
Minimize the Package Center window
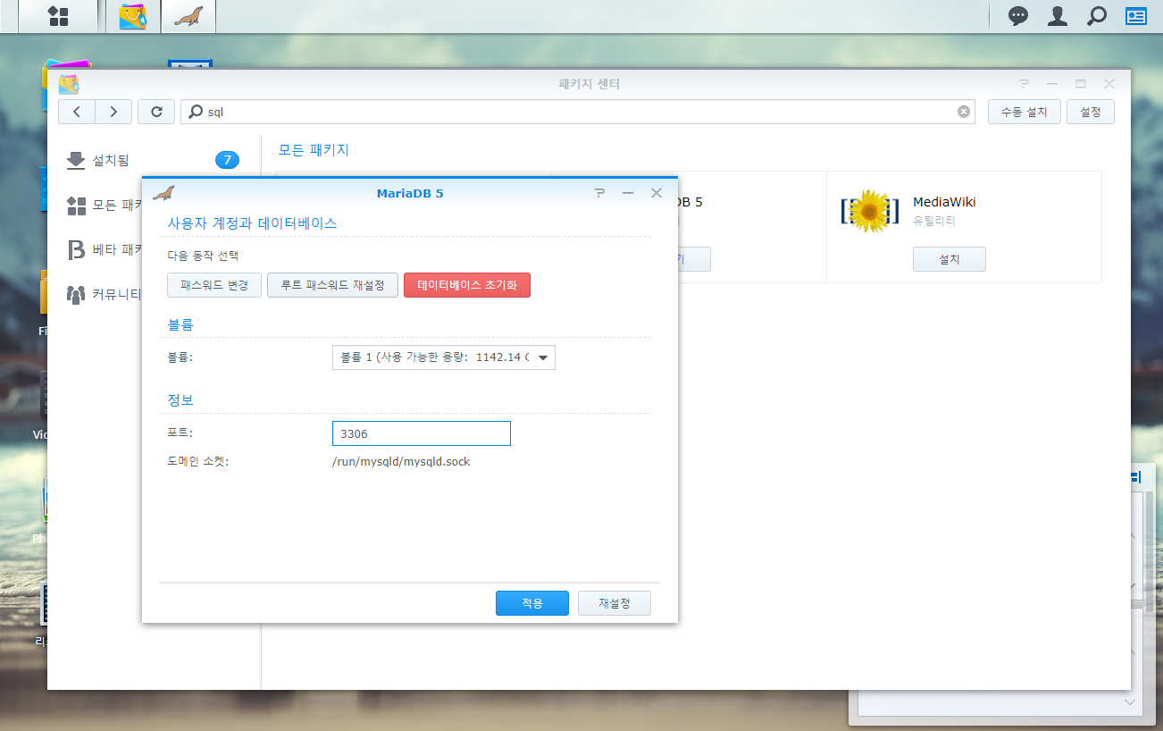tap(1052, 84)
